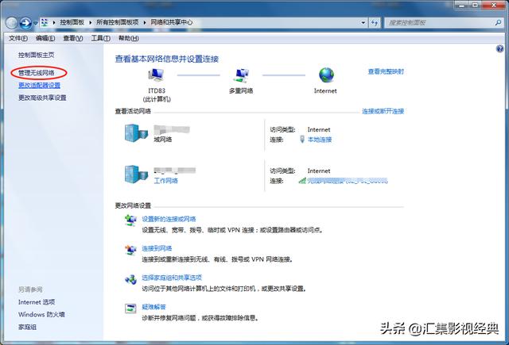Click the 查看完整映射 link
This screenshot has width=509, height=345.
tap(386, 71)
